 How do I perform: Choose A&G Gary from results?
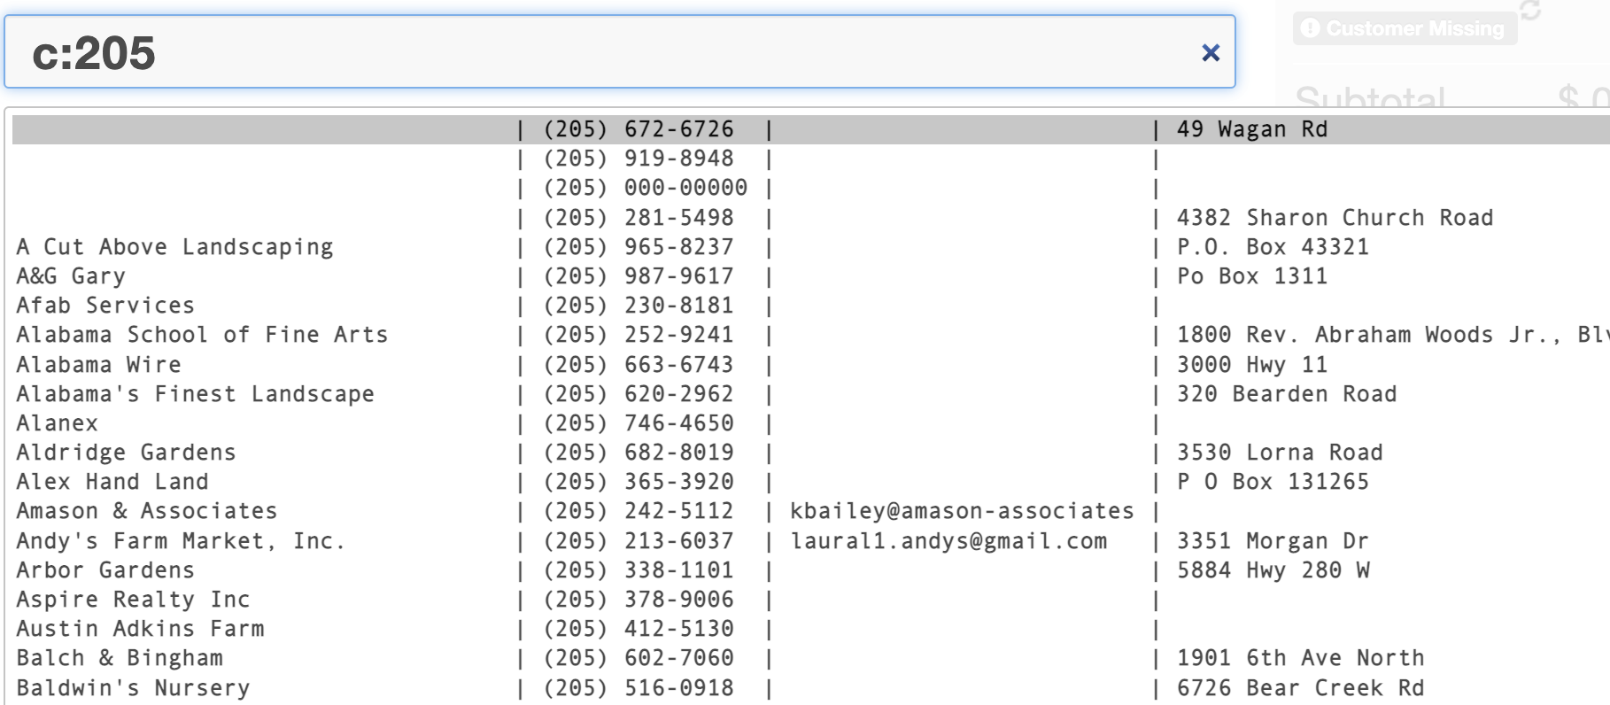click(71, 276)
